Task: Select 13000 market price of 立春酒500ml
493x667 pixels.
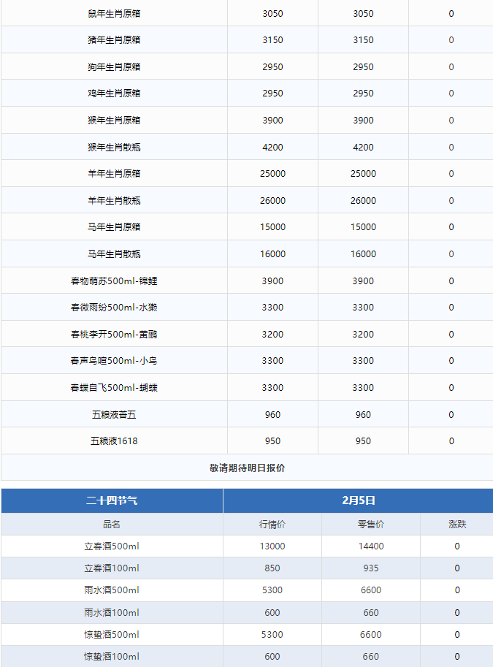Action: point(272,546)
